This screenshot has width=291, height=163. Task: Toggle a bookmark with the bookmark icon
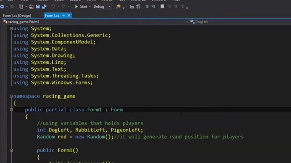click(x=162, y=7)
